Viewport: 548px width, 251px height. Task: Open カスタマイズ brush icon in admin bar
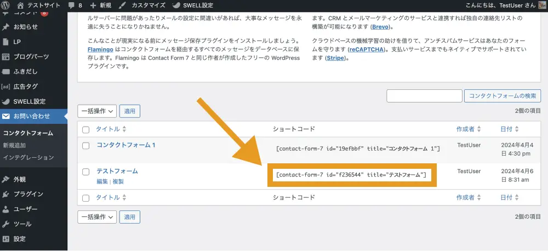coord(122,5)
